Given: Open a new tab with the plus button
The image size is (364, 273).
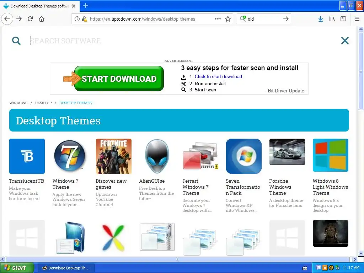Looking at the screenshot, I should pos(86,6).
